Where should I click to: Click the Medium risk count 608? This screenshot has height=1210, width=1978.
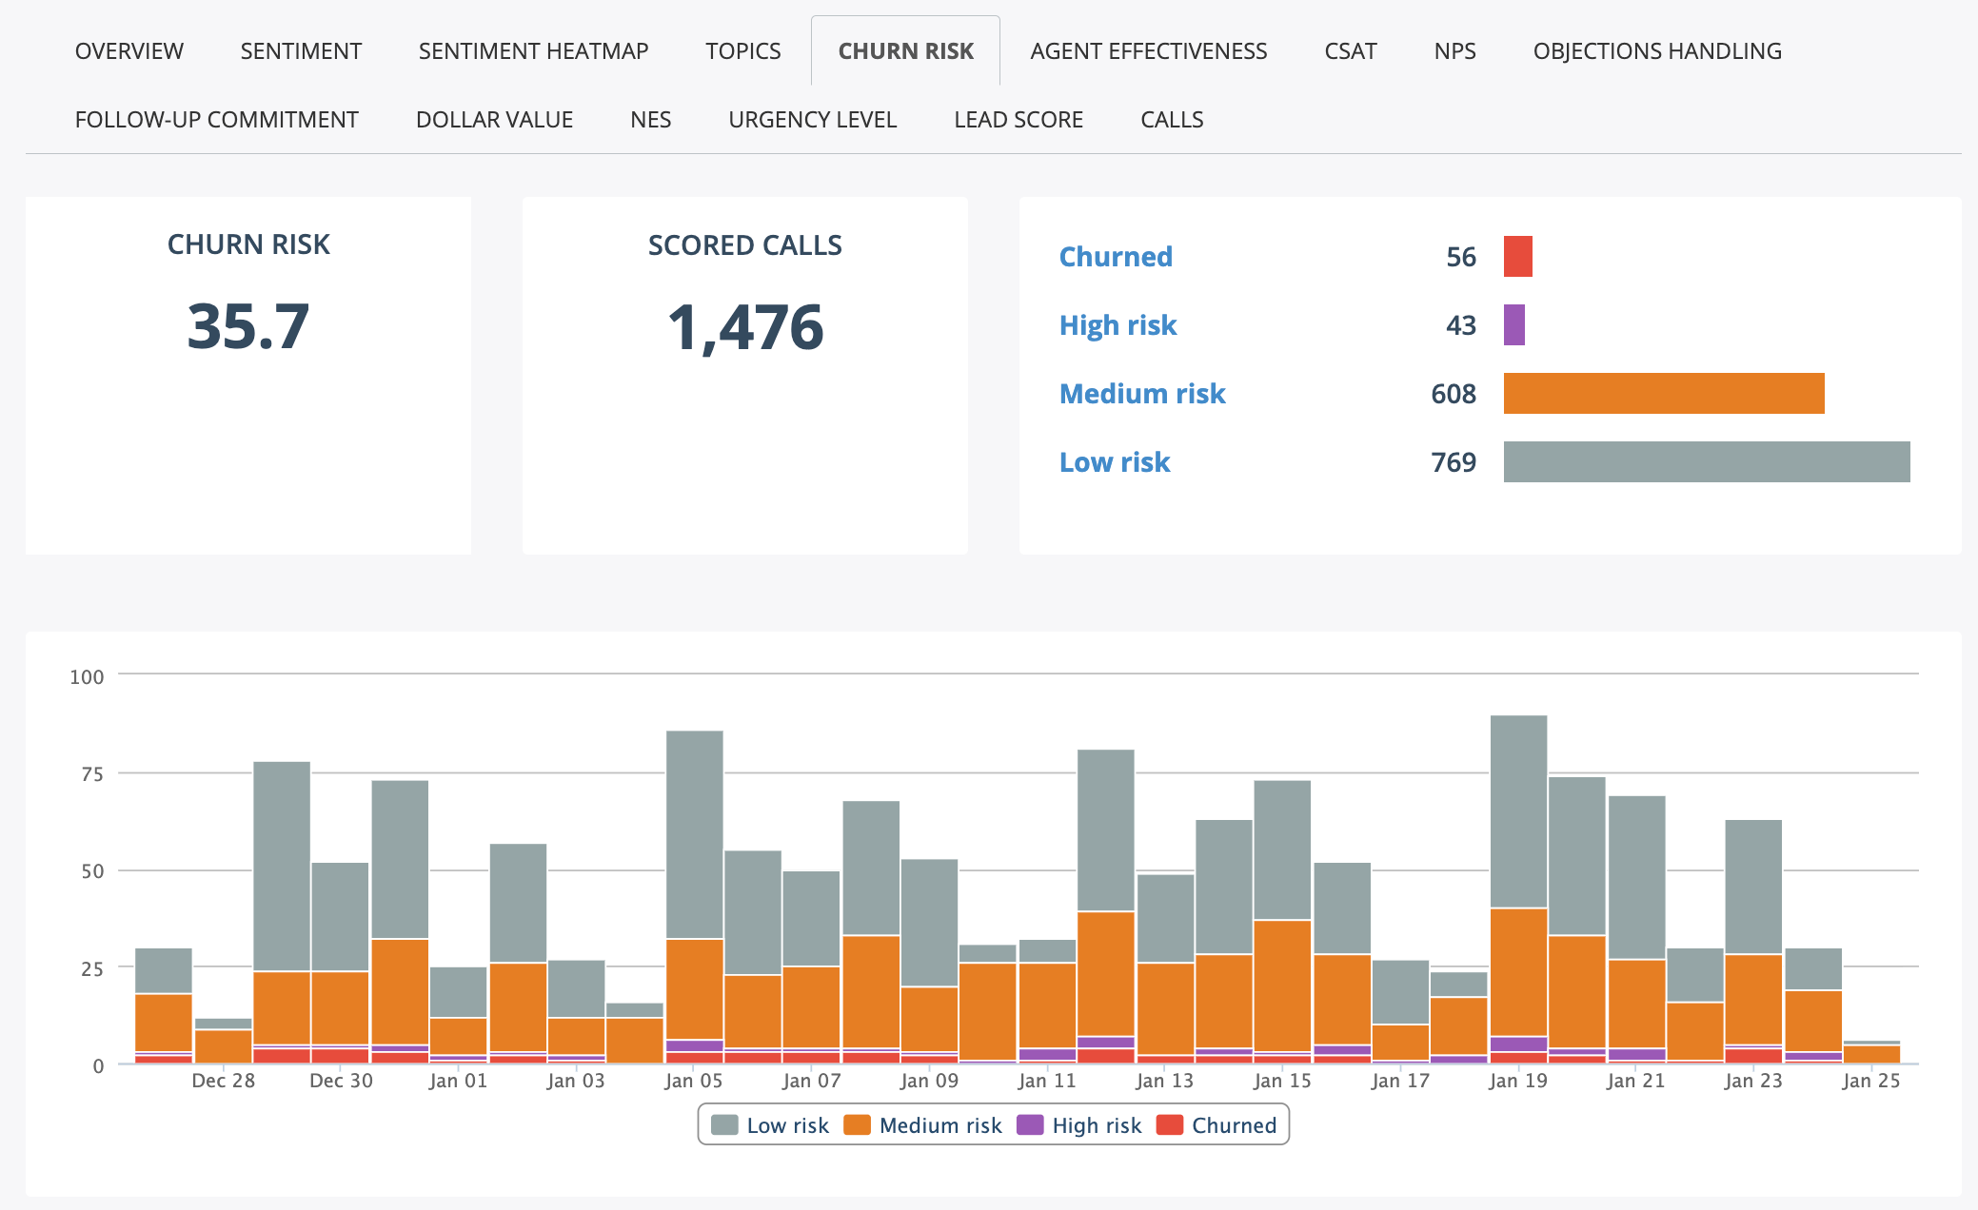click(x=1454, y=394)
